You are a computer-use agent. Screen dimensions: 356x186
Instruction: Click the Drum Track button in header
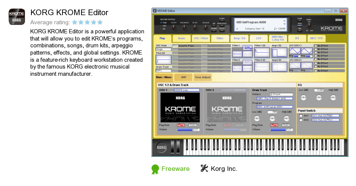tap(222, 26)
